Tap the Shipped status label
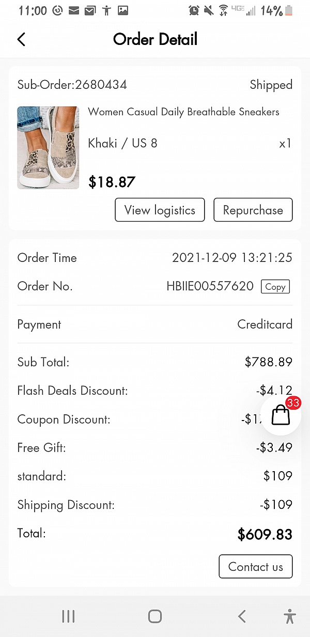 click(x=271, y=85)
